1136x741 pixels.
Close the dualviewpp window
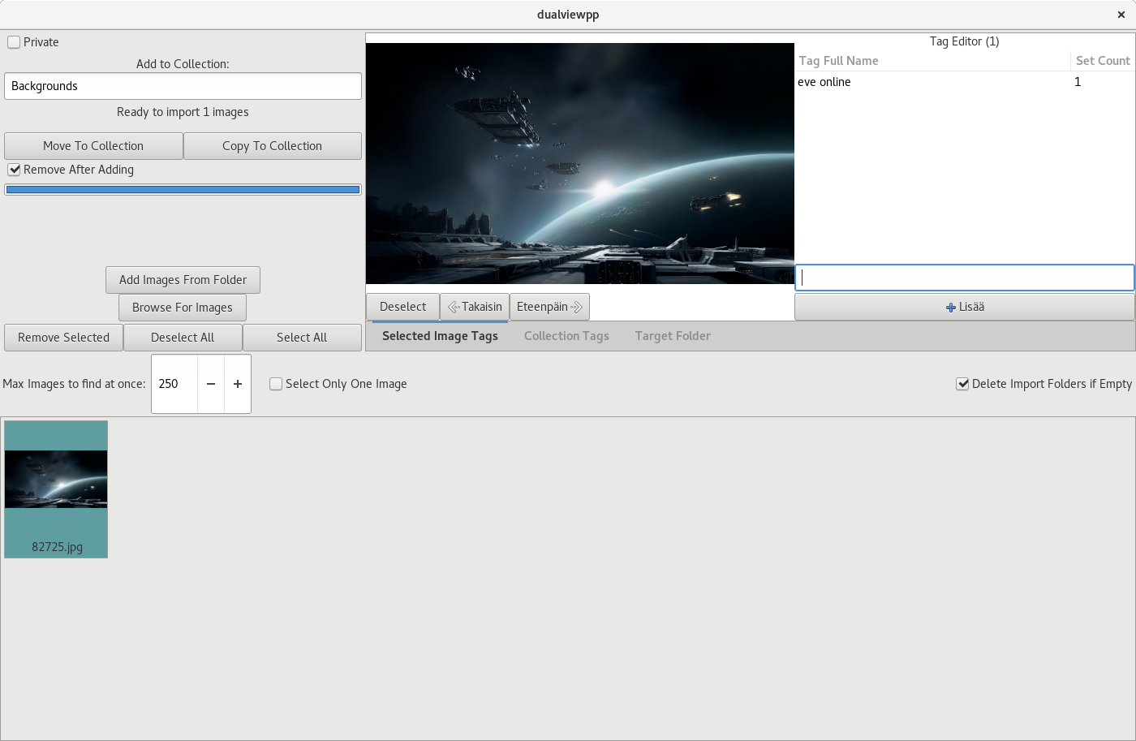pos(1121,15)
